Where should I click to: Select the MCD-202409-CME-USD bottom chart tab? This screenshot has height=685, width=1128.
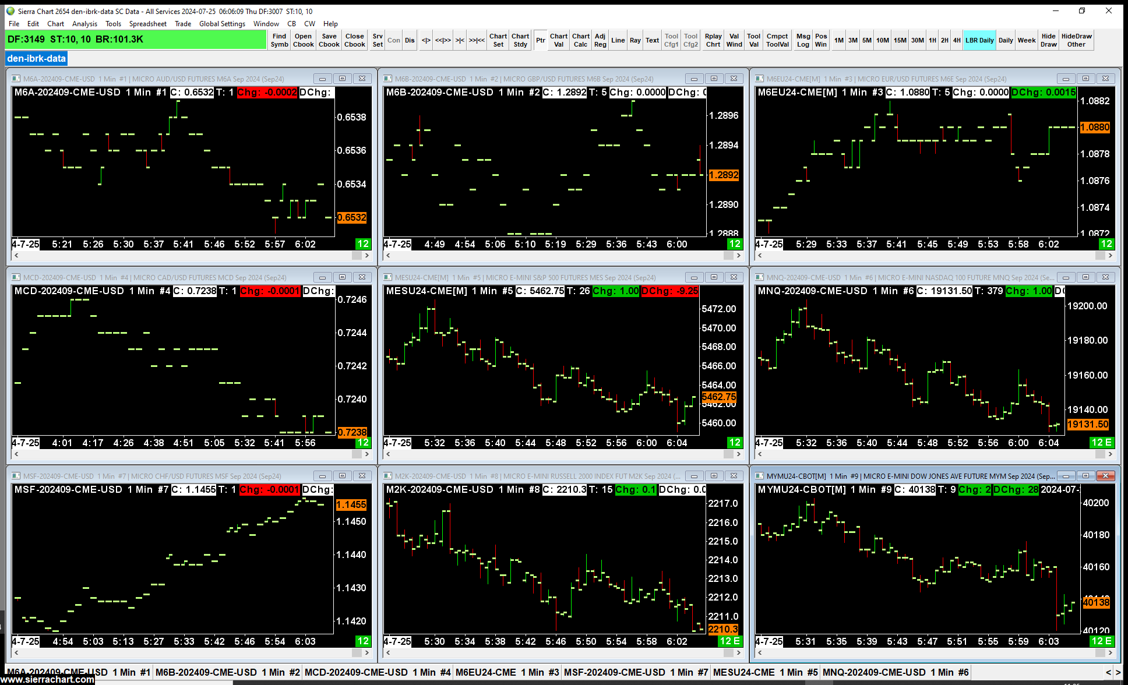[x=377, y=672]
